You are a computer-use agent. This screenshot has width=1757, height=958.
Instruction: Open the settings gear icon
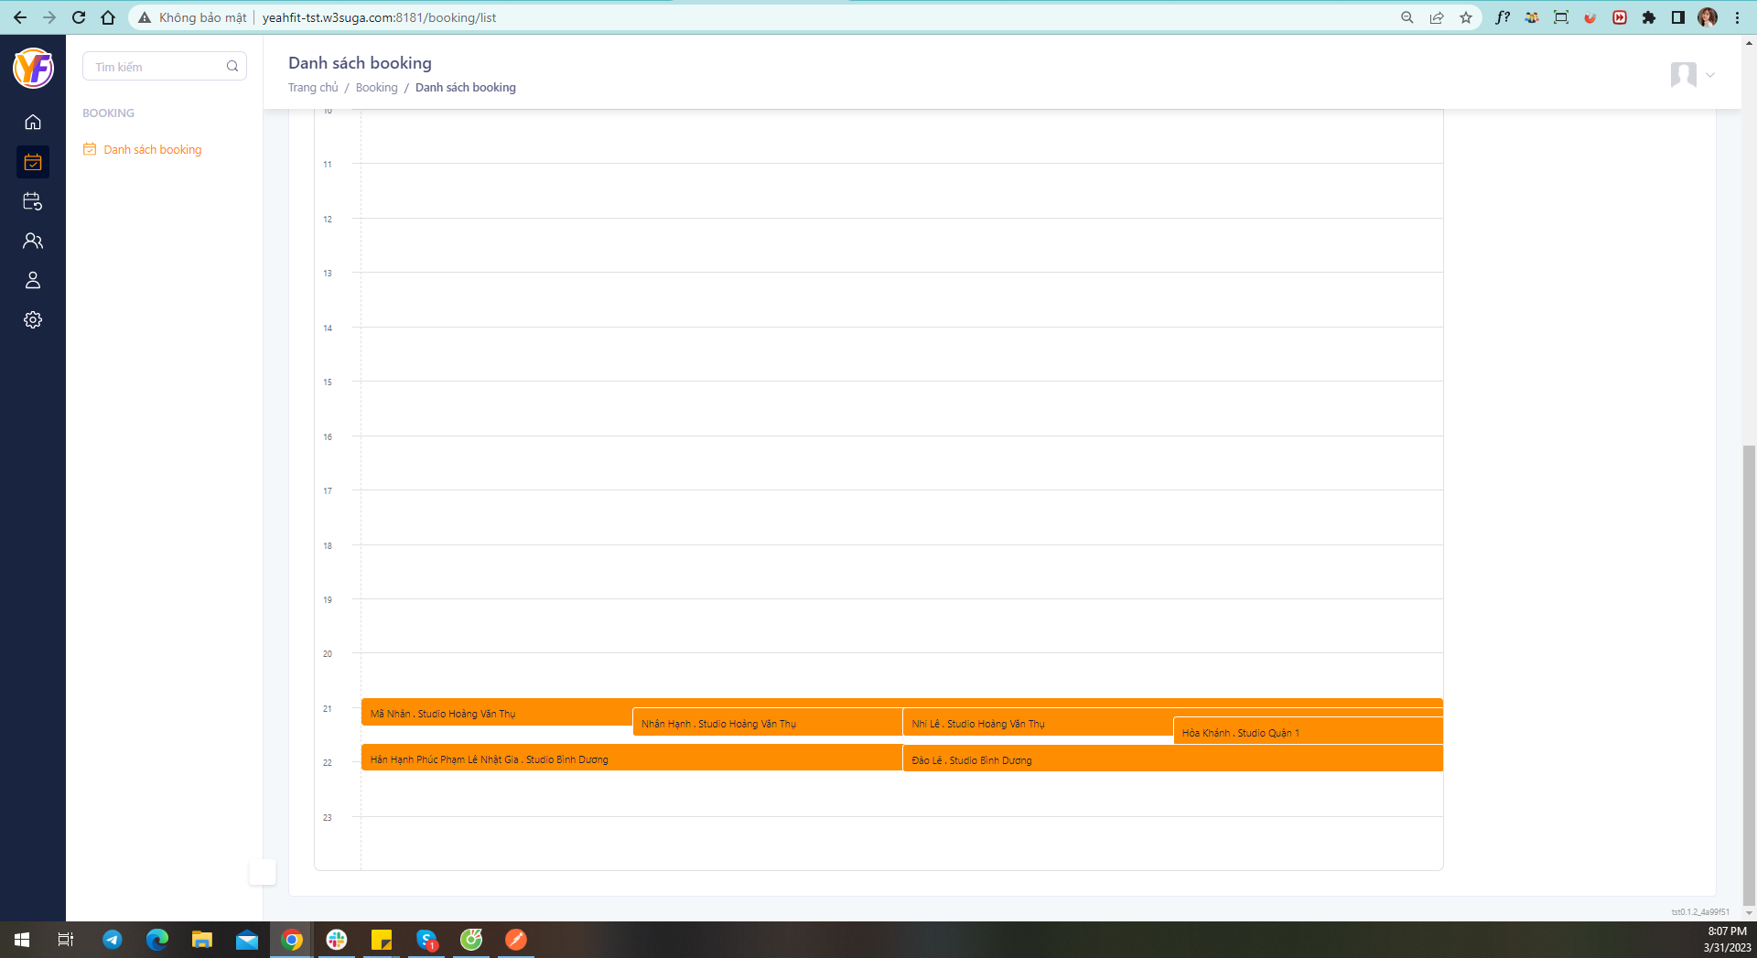click(x=33, y=319)
